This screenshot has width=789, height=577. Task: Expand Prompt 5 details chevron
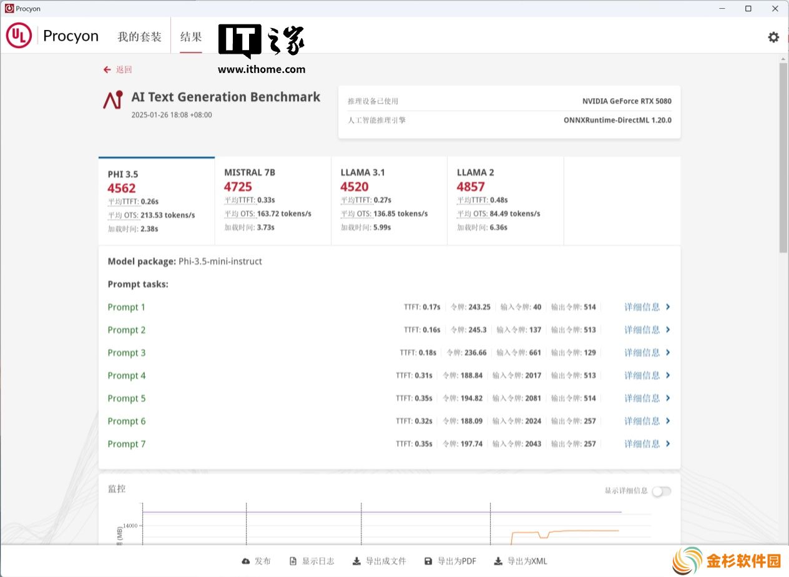click(x=668, y=398)
